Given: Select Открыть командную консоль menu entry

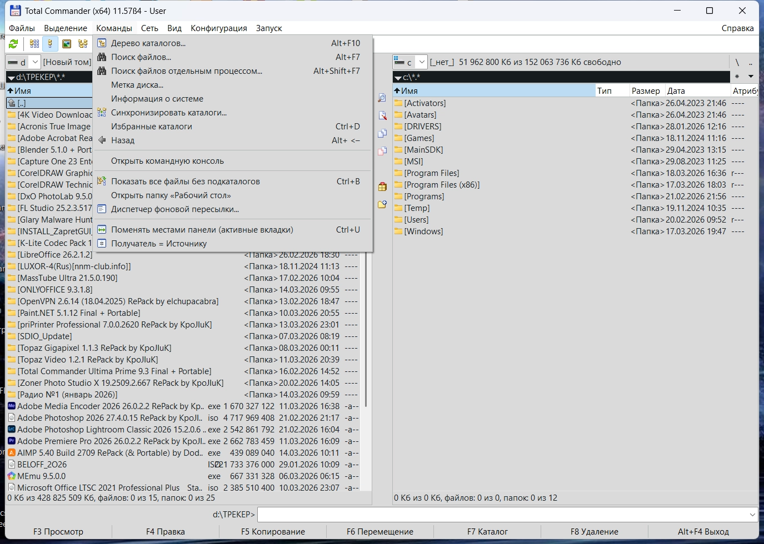Looking at the screenshot, I should click(233, 160).
